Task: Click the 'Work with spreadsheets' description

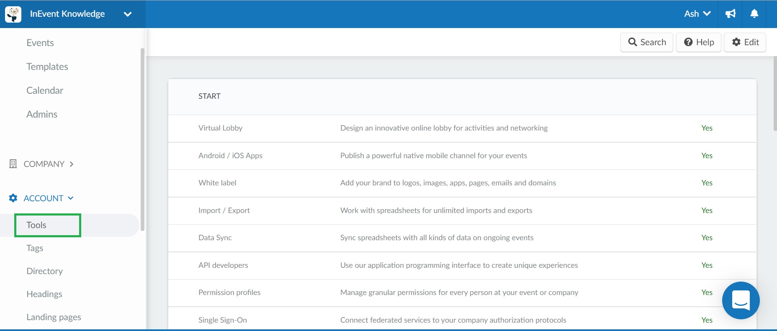Action: (436, 210)
